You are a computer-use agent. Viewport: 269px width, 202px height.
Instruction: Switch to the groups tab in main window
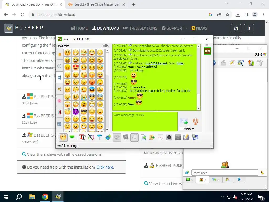(227, 180)
